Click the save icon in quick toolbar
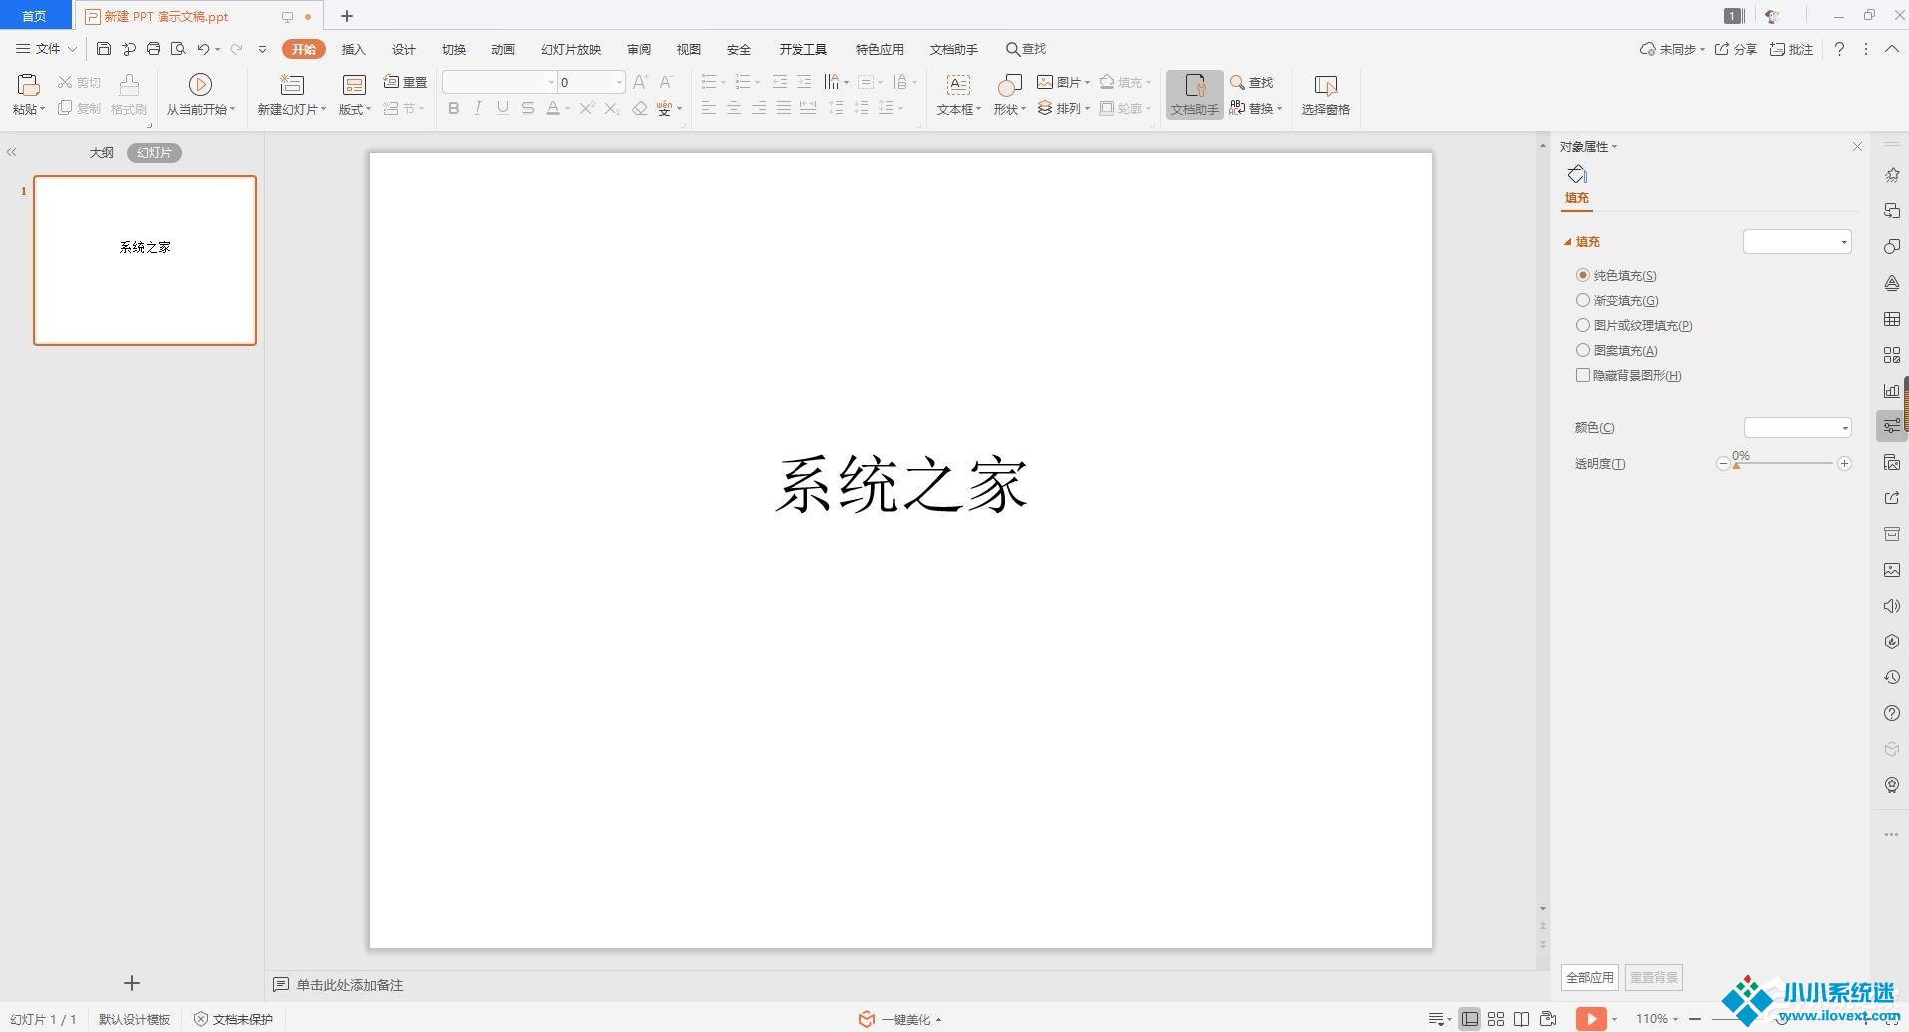The image size is (1909, 1032). [x=104, y=49]
